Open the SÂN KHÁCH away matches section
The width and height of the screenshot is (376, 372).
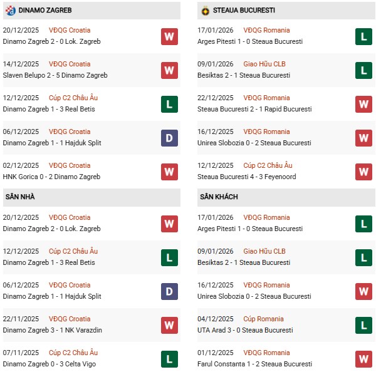[219, 197]
